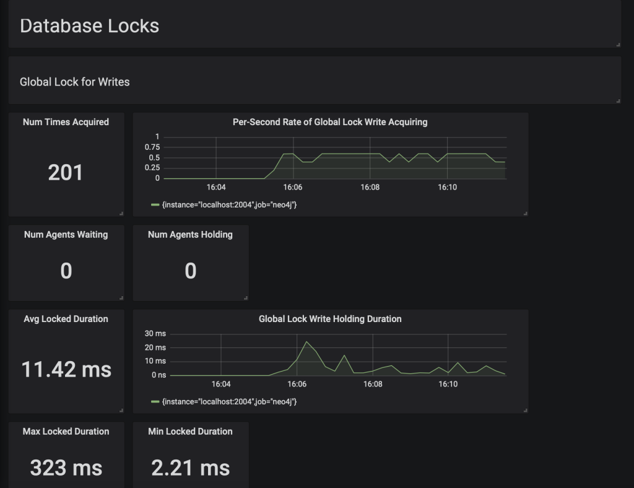Screen dimensions: 634x488
Task: Open the Max Locked Duration panel title menu
Action: coord(66,431)
